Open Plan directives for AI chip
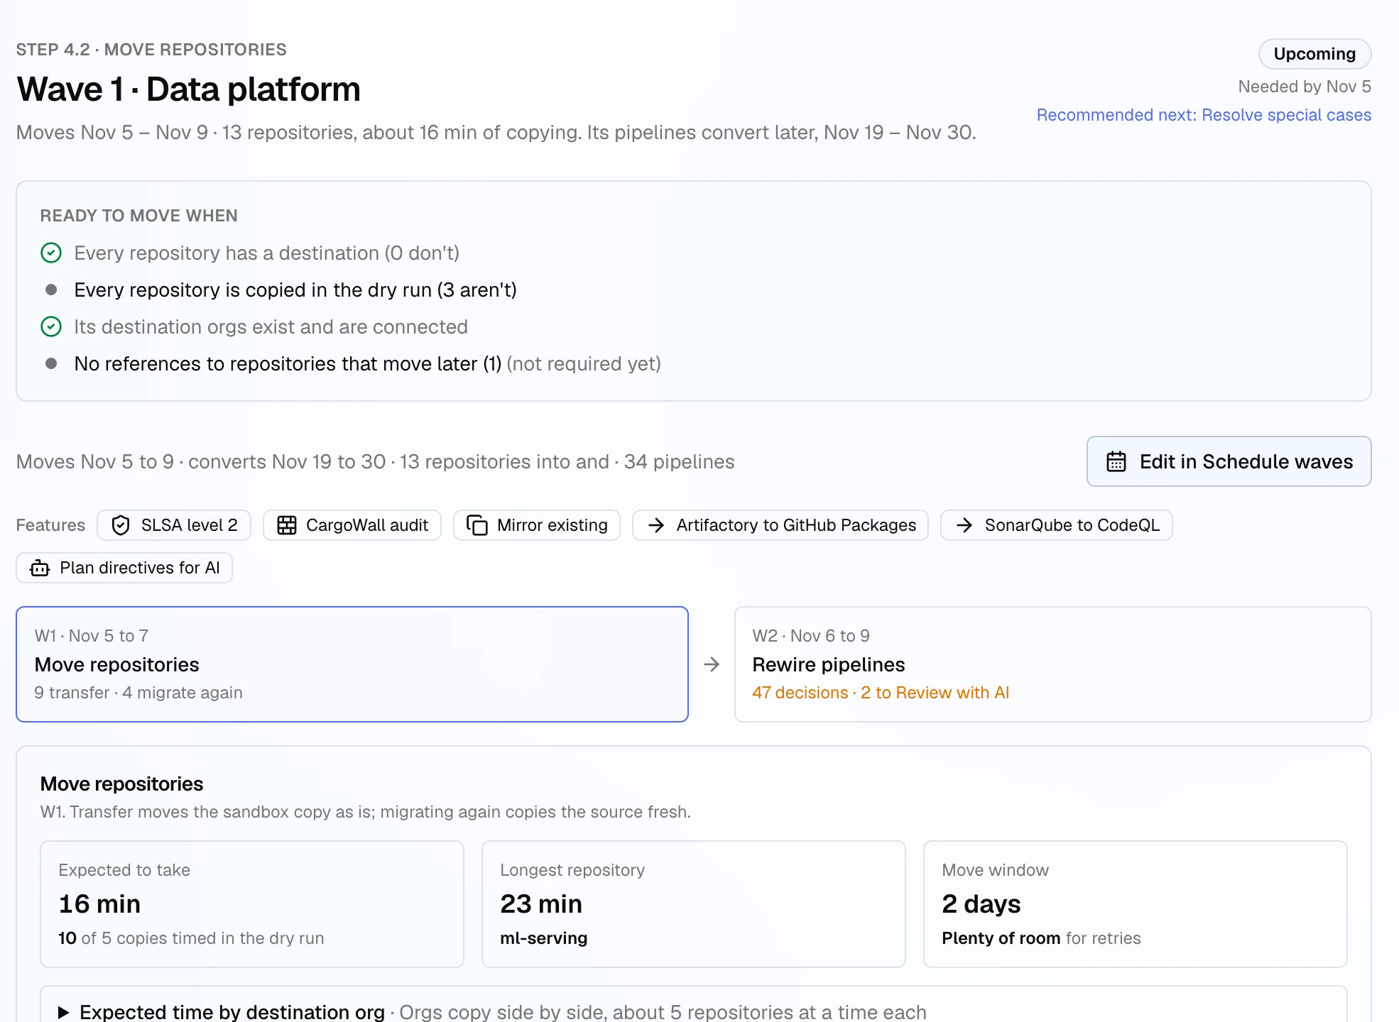This screenshot has width=1399, height=1022. point(124,568)
